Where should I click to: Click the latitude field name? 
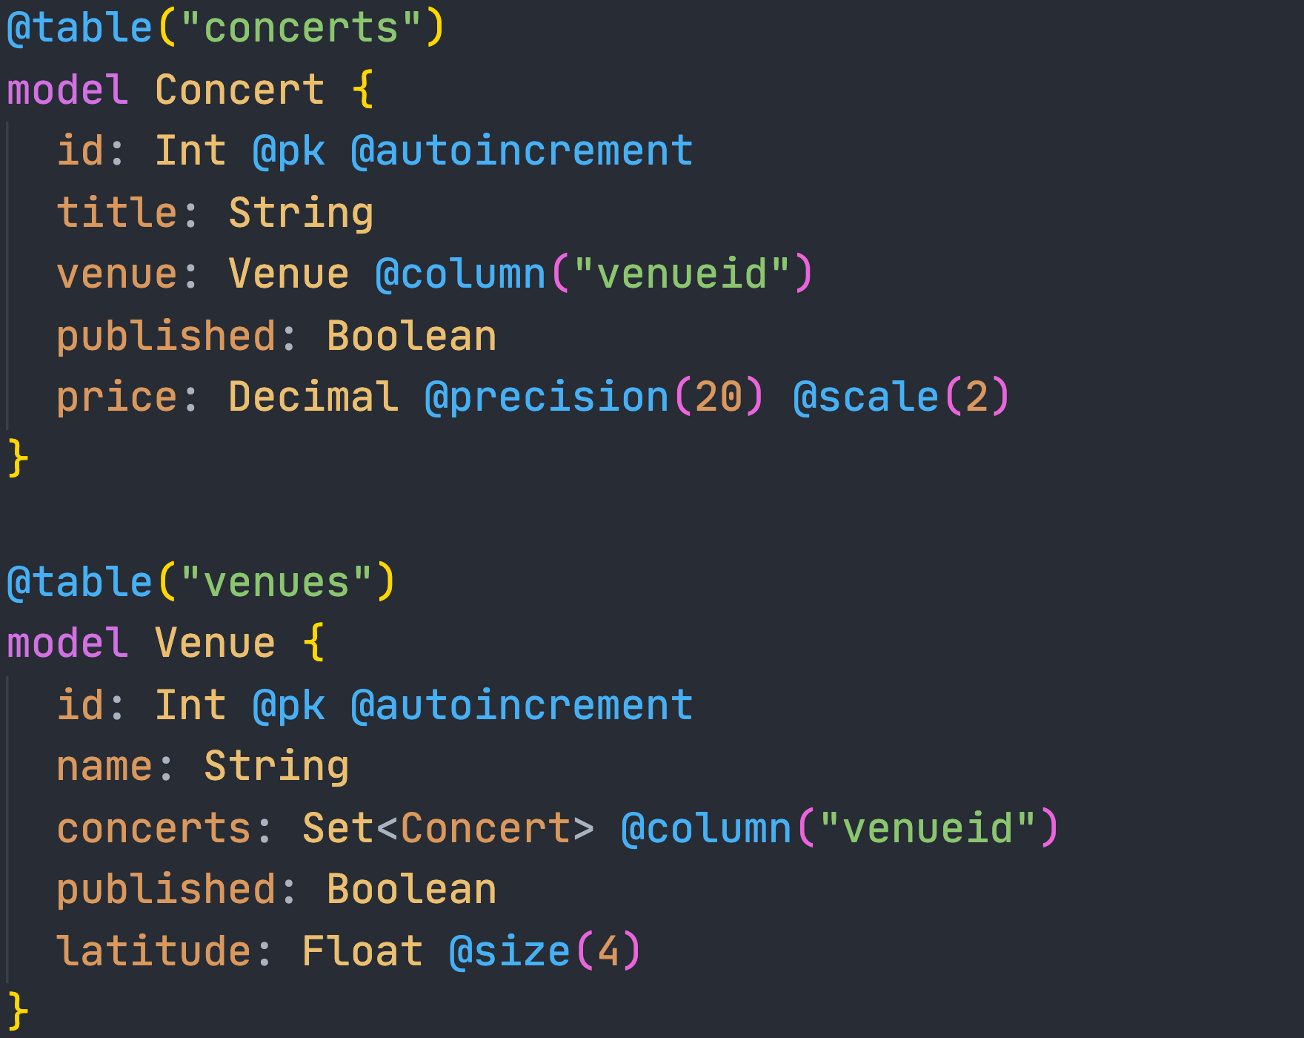click(154, 951)
